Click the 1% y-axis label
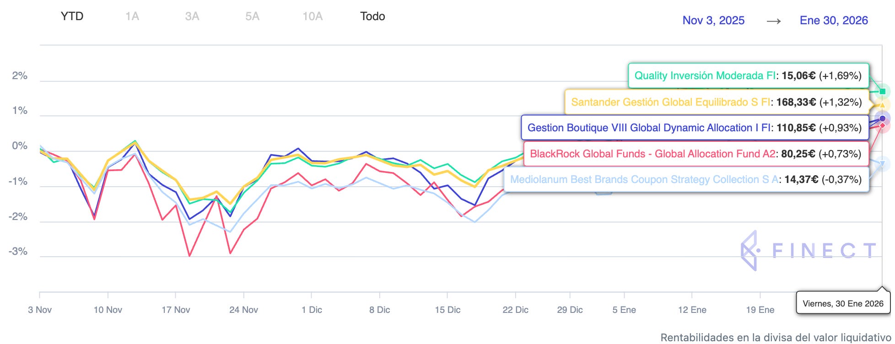Image resolution: width=895 pixels, height=344 pixels. [20, 111]
